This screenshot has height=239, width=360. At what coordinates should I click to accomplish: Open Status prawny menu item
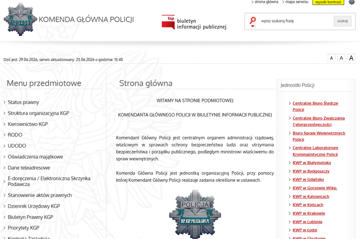point(23,102)
